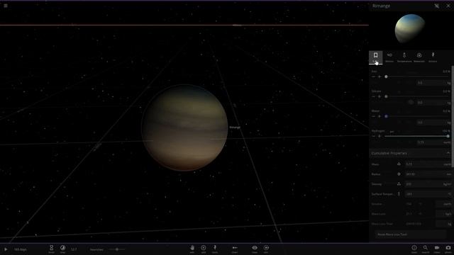
Task: Open the Add object tool
Action: [x=204, y=249]
